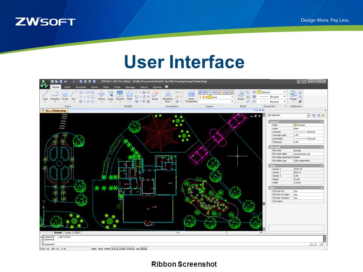Select the Copy tool in Modify panel
The image size is (363, 272).
tap(110, 95)
